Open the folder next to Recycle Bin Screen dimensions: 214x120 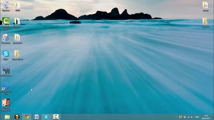pos(17,6)
